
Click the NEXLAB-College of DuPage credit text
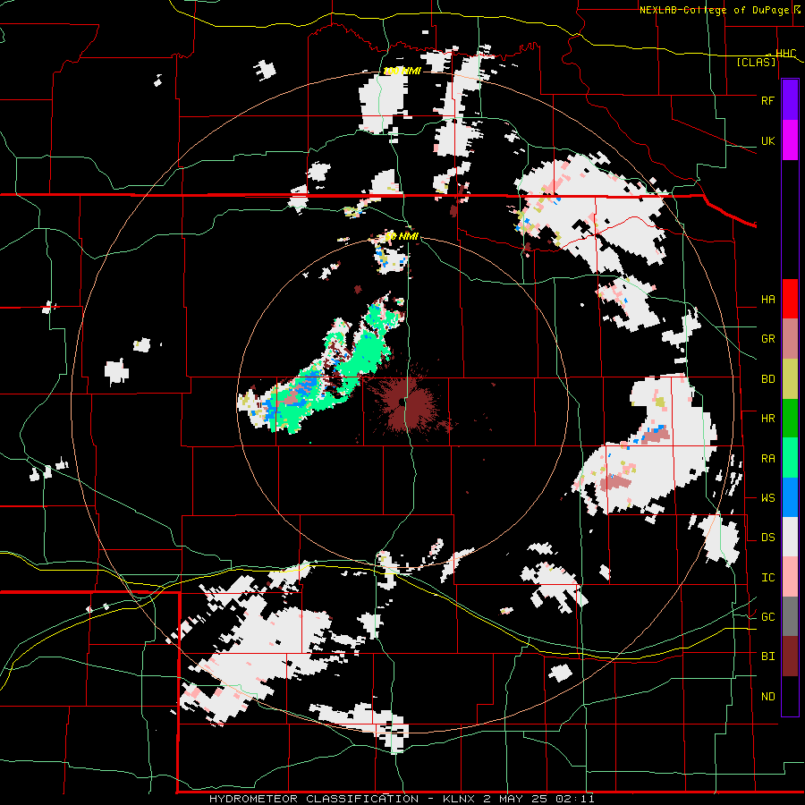pos(714,10)
